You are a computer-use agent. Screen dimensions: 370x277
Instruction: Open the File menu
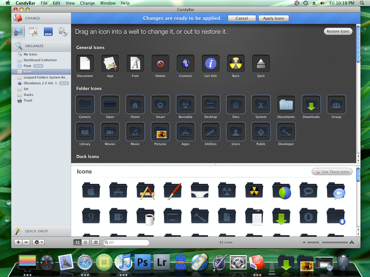44,3
